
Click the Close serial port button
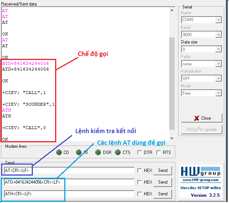coord(202,118)
